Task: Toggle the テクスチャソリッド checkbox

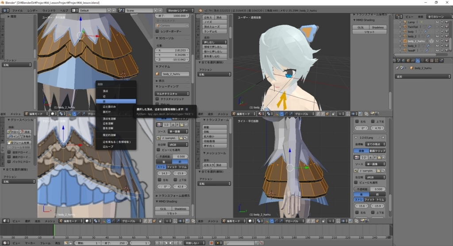Action: (157, 99)
